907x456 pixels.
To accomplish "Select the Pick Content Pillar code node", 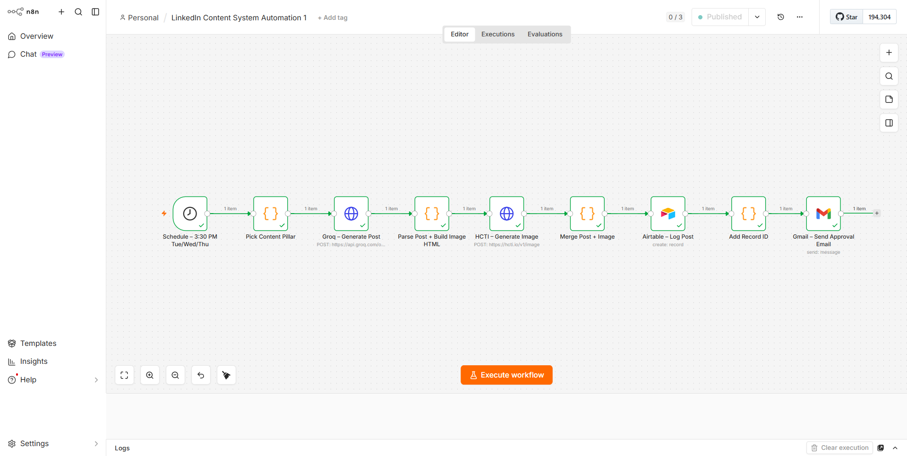I will 271,214.
